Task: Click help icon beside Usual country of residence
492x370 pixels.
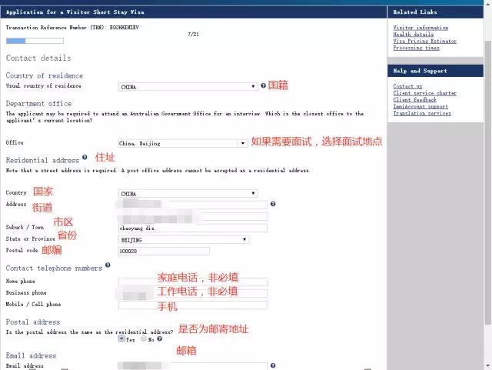Action: tap(263, 86)
